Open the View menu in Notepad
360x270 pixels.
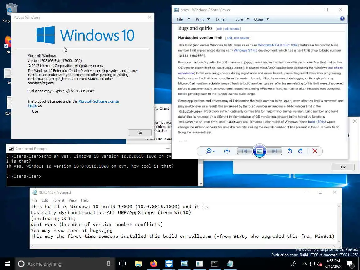tap(72, 200)
